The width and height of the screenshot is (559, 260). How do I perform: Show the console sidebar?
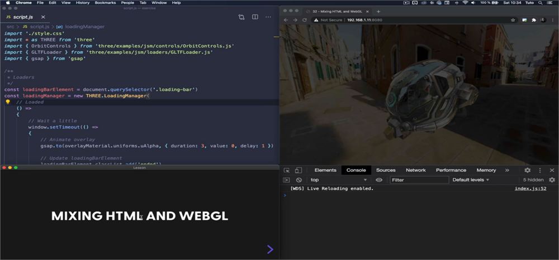[x=286, y=180]
